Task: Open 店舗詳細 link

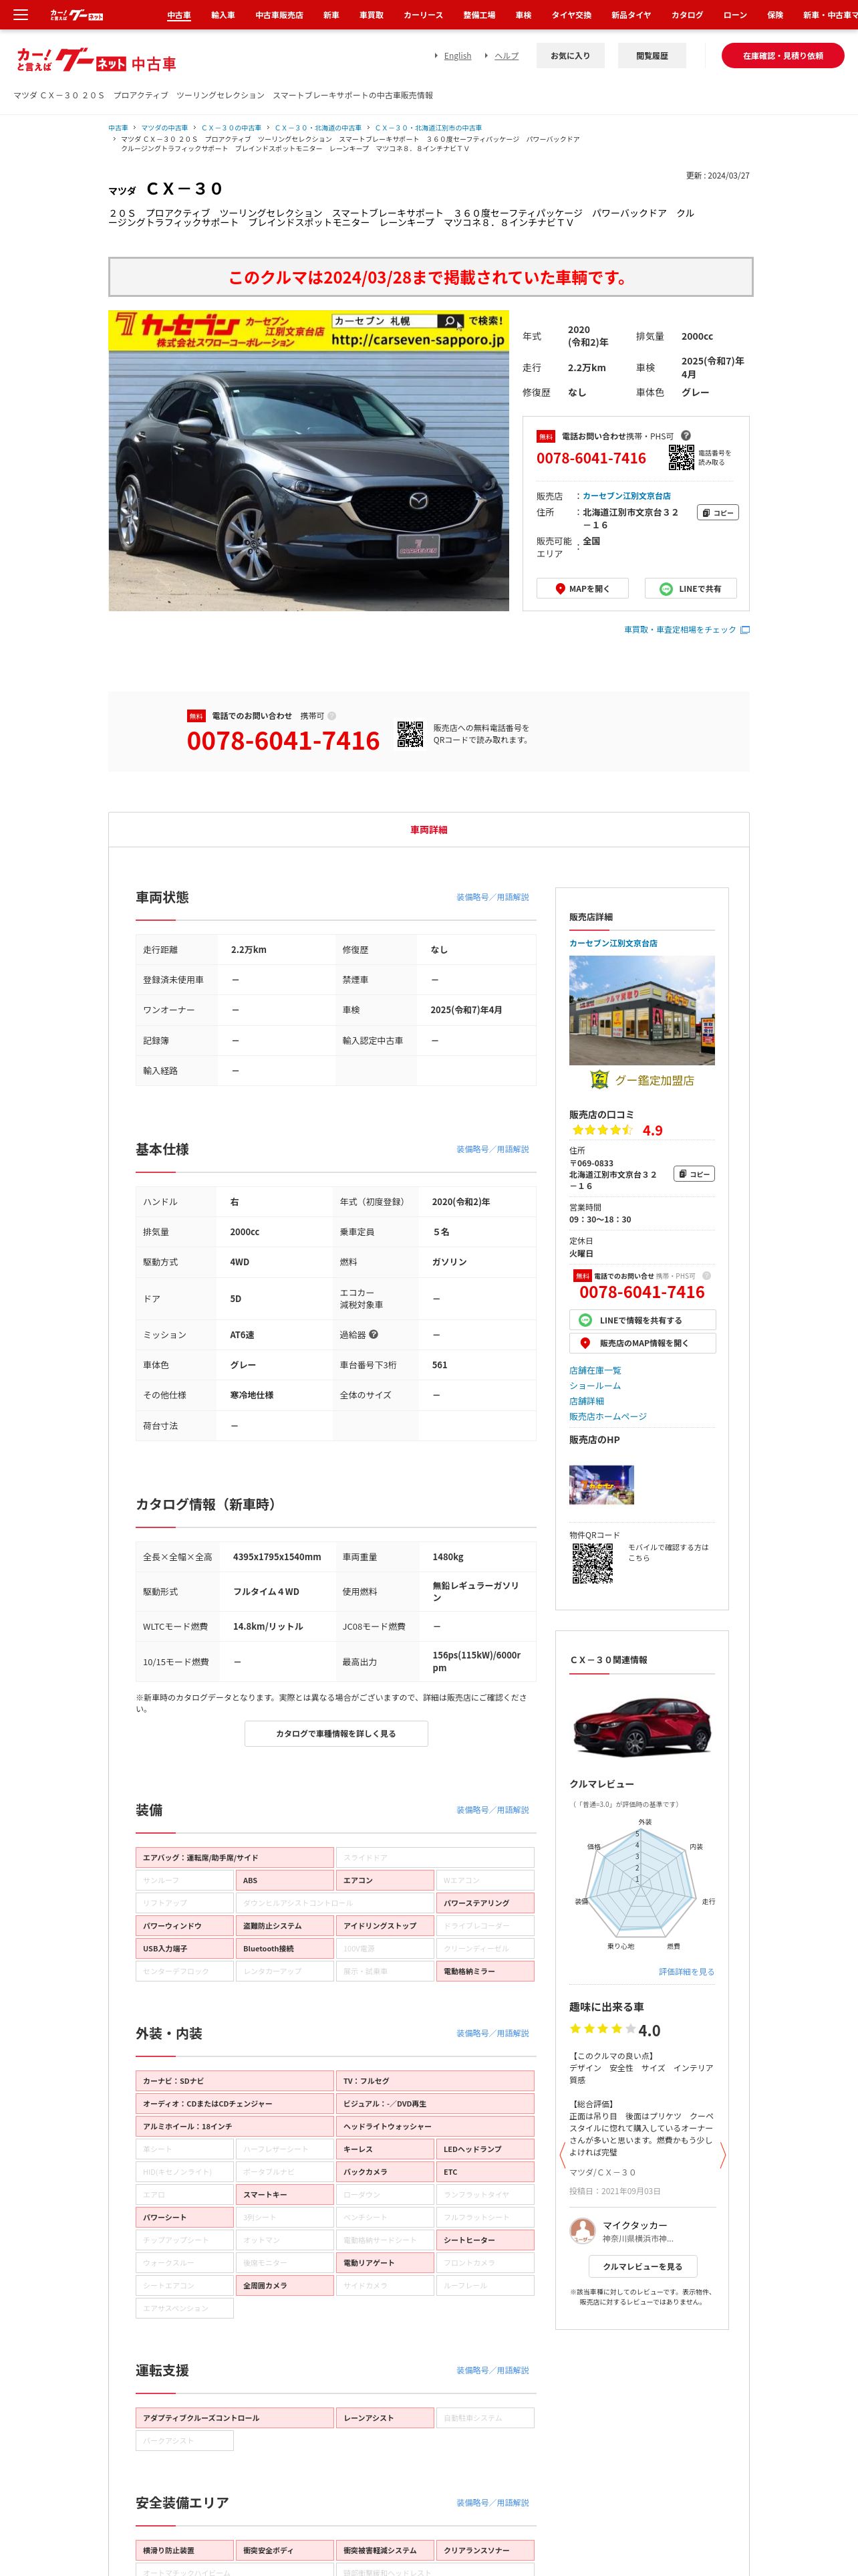Action: point(586,1401)
